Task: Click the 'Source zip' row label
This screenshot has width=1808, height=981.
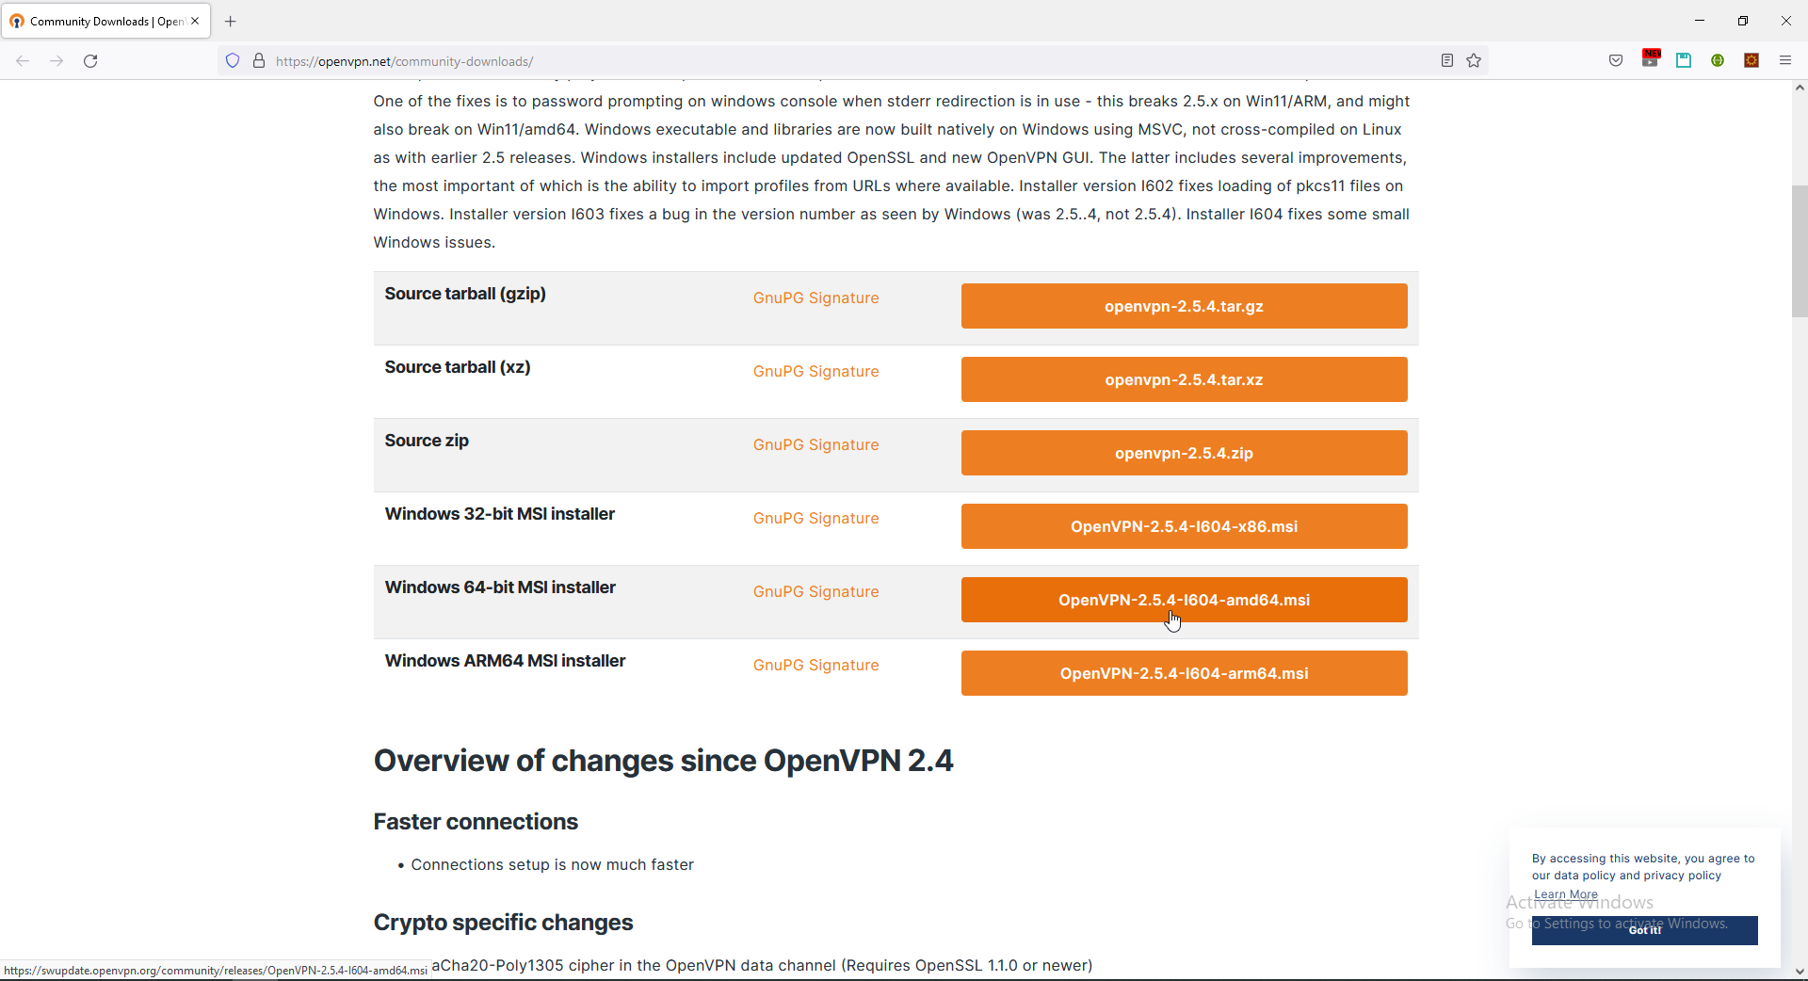Action: coord(427,441)
